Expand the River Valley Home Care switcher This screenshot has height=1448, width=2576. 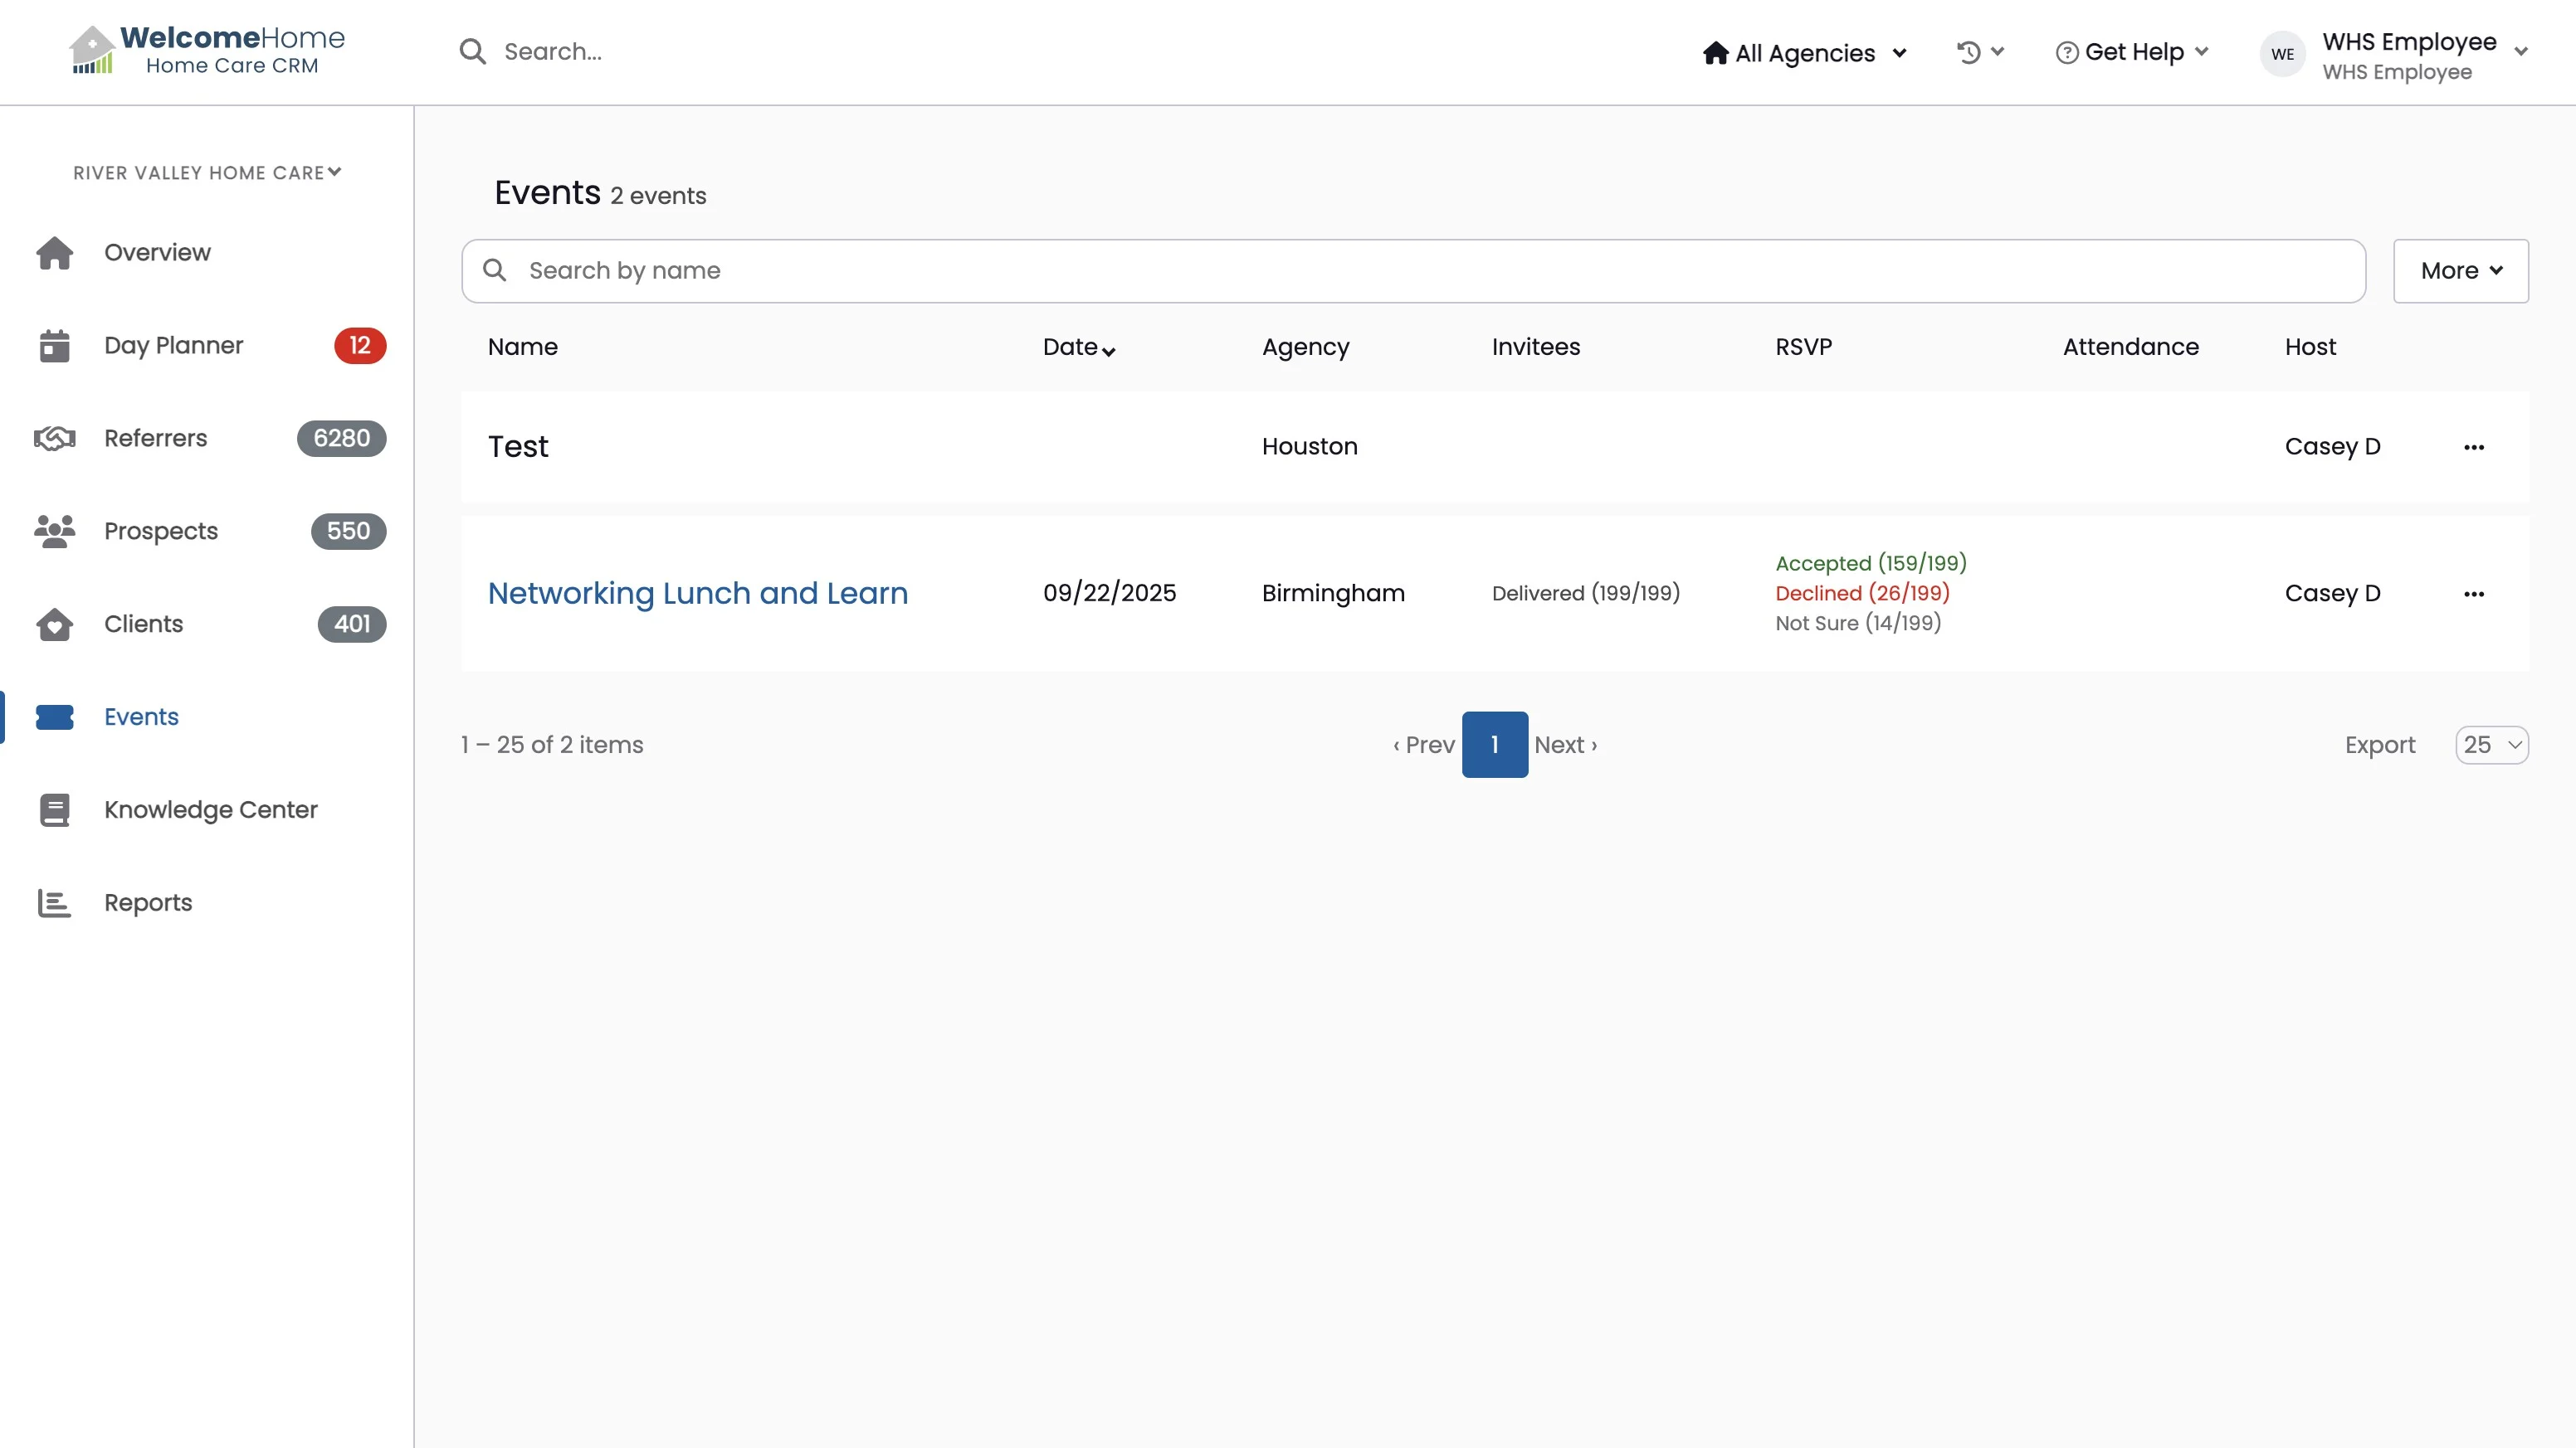tap(207, 172)
